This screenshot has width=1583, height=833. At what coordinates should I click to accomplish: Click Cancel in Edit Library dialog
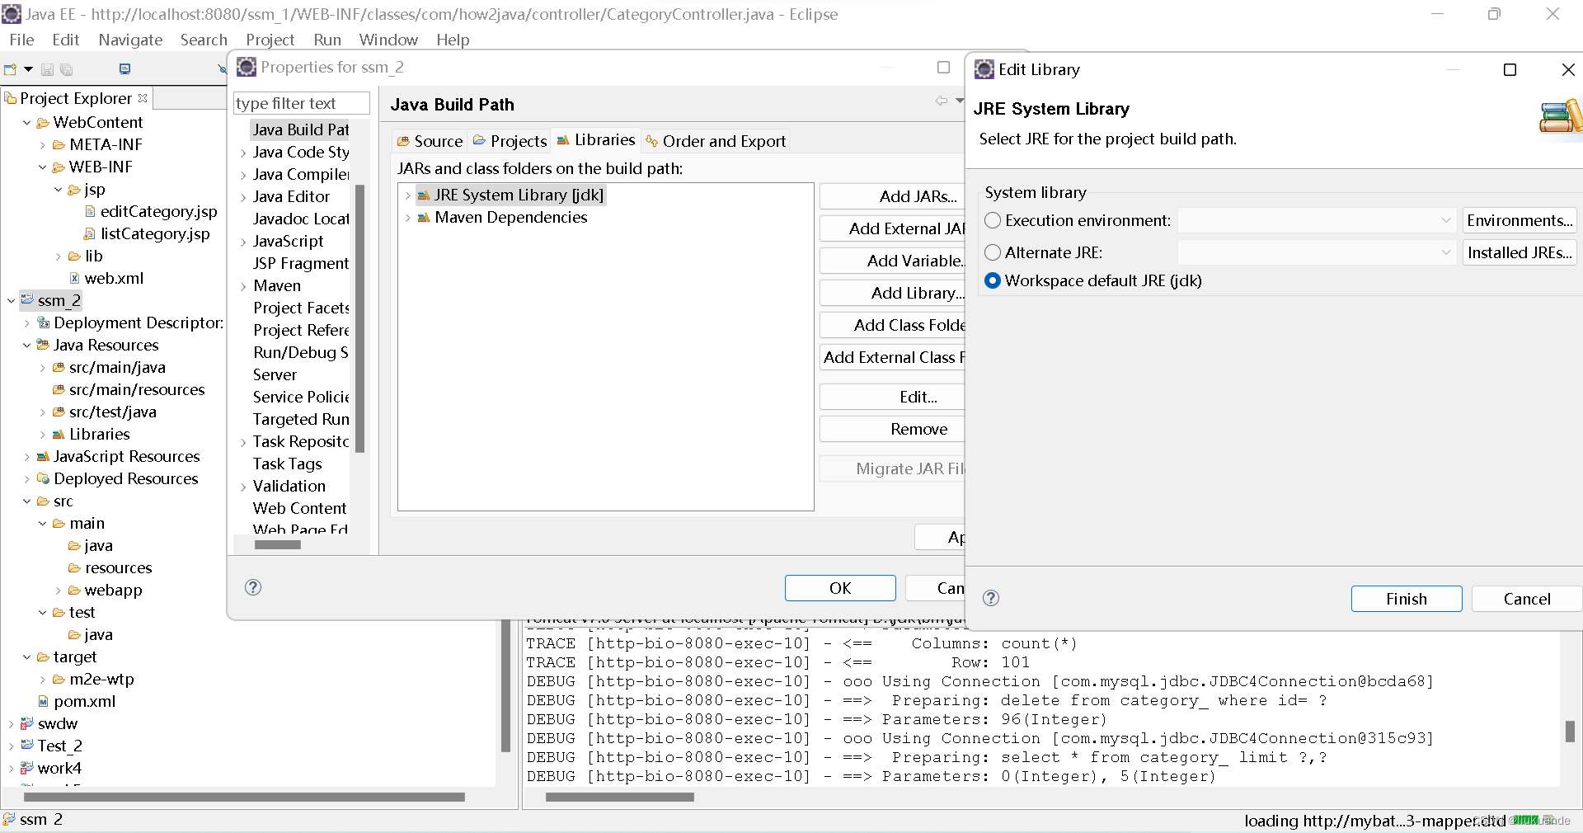coord(1527,599)
